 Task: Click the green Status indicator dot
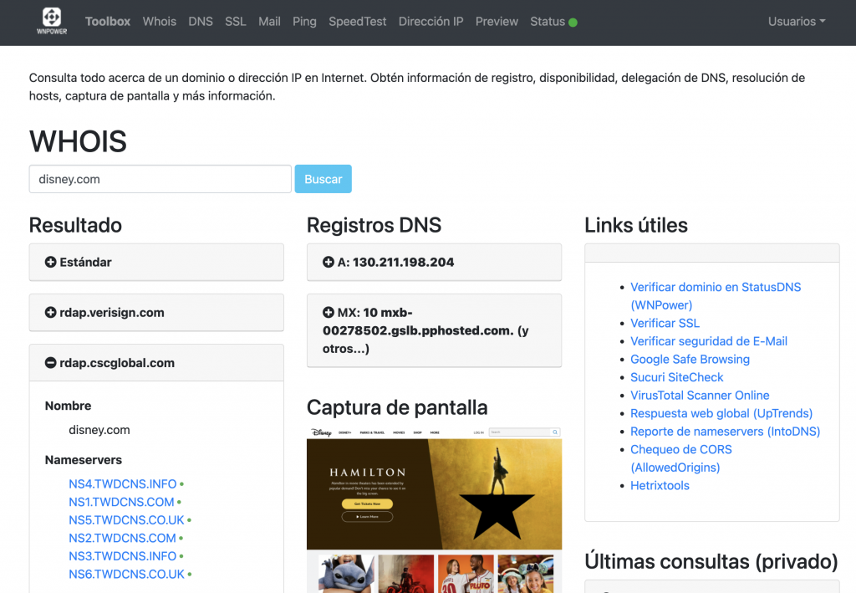click(x=573, y=23)
